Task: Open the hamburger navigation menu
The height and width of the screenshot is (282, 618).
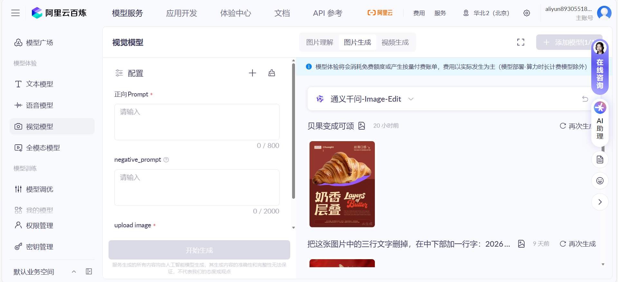Action: click(x=15, y=13)
